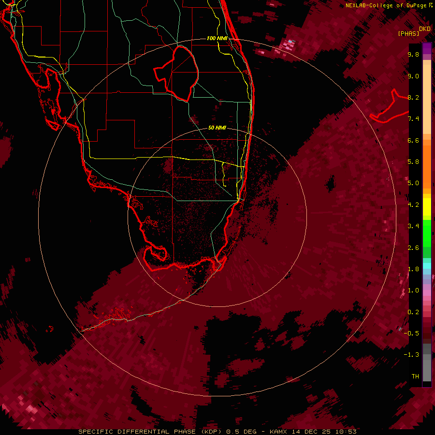
Task: Click the gray band near TH on color bar
Action: point(427,368)
